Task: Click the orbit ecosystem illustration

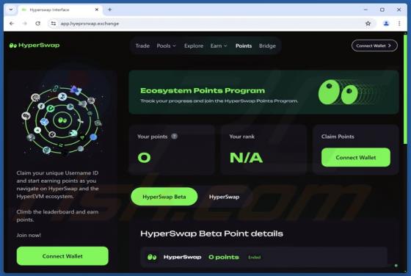Action: (62, 120)
